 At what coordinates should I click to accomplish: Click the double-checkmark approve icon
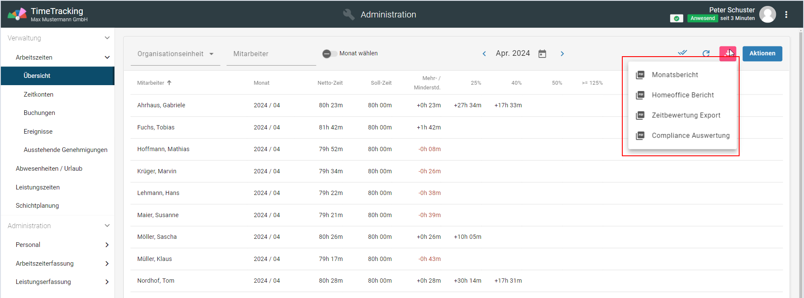click(x=682, y=53)
